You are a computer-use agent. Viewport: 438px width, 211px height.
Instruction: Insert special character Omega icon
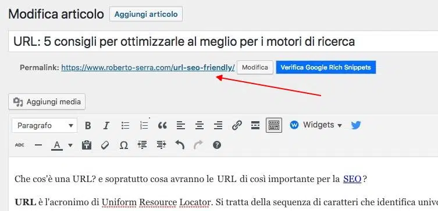tap(124, 145)
